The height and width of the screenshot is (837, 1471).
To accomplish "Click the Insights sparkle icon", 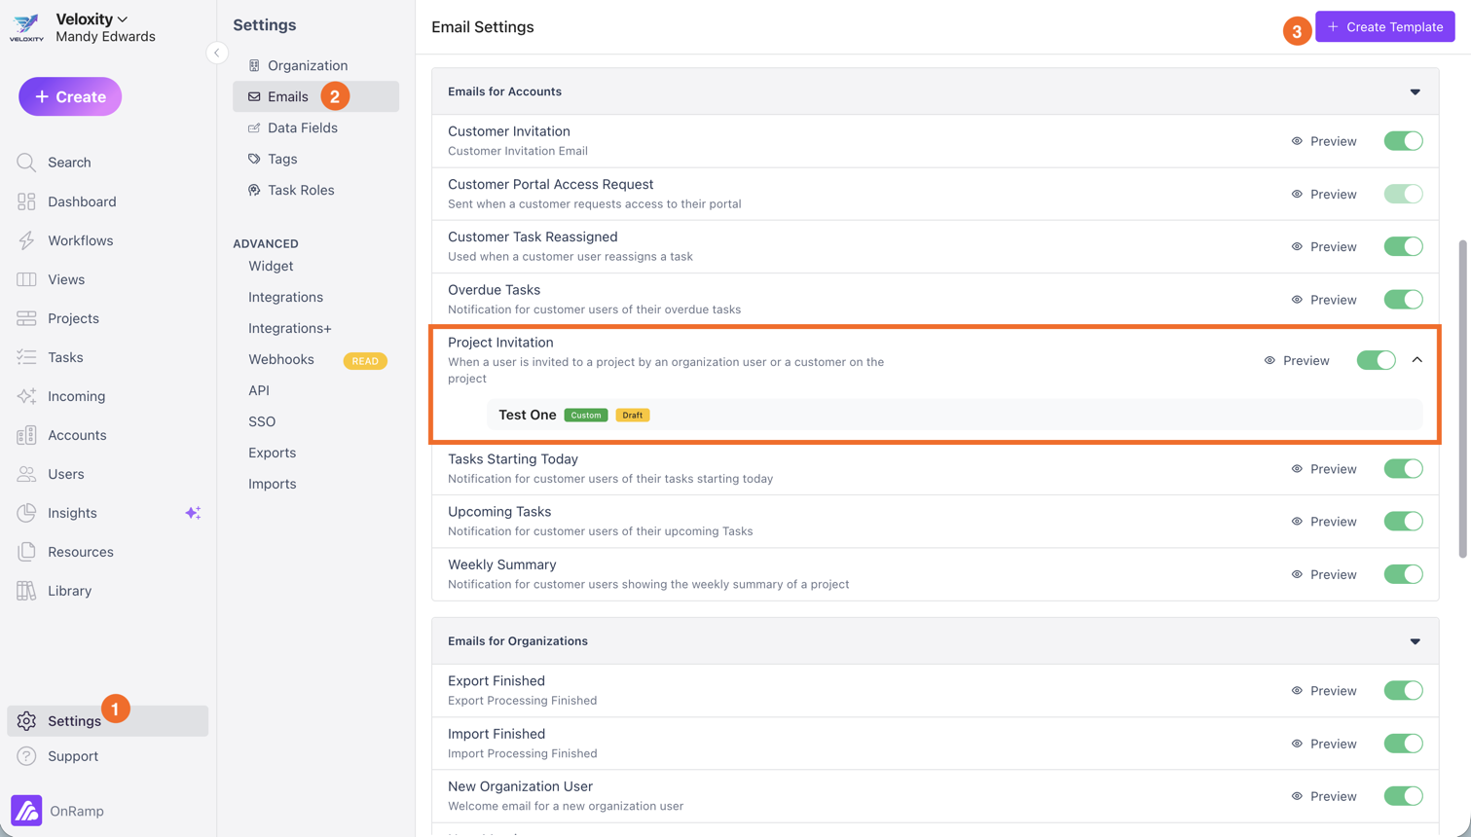I will (x=193, y=513).
